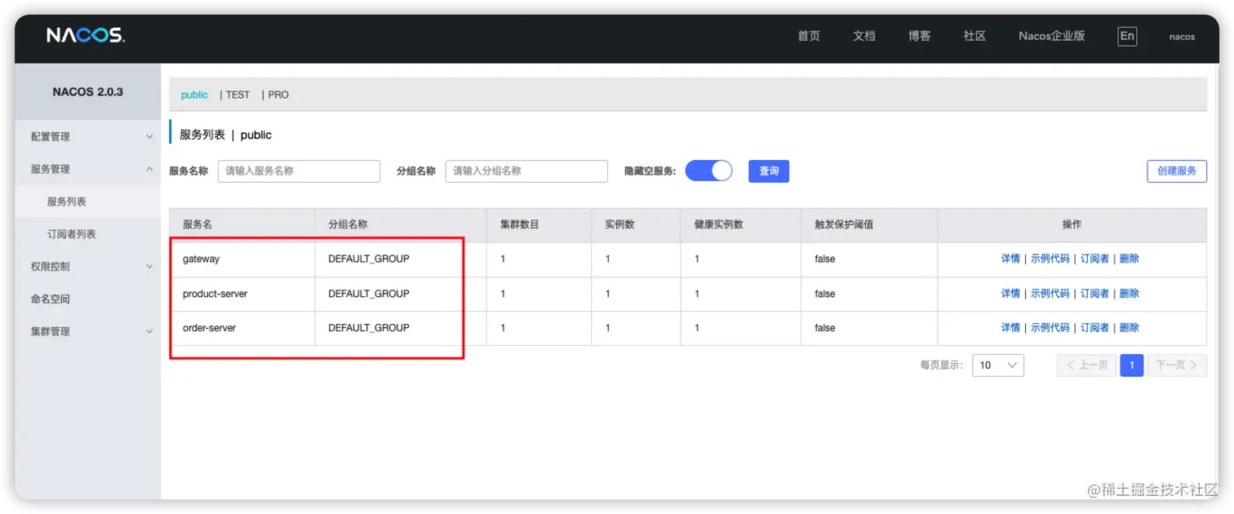Click false value in the order-server row
Screen dimensions: 1234x514
coord(825,328)
